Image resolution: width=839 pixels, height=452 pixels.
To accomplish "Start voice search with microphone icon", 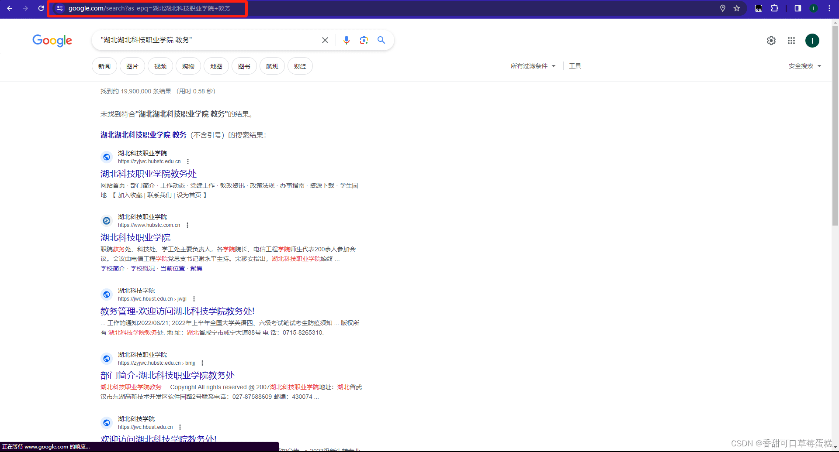I will (347, 40).
